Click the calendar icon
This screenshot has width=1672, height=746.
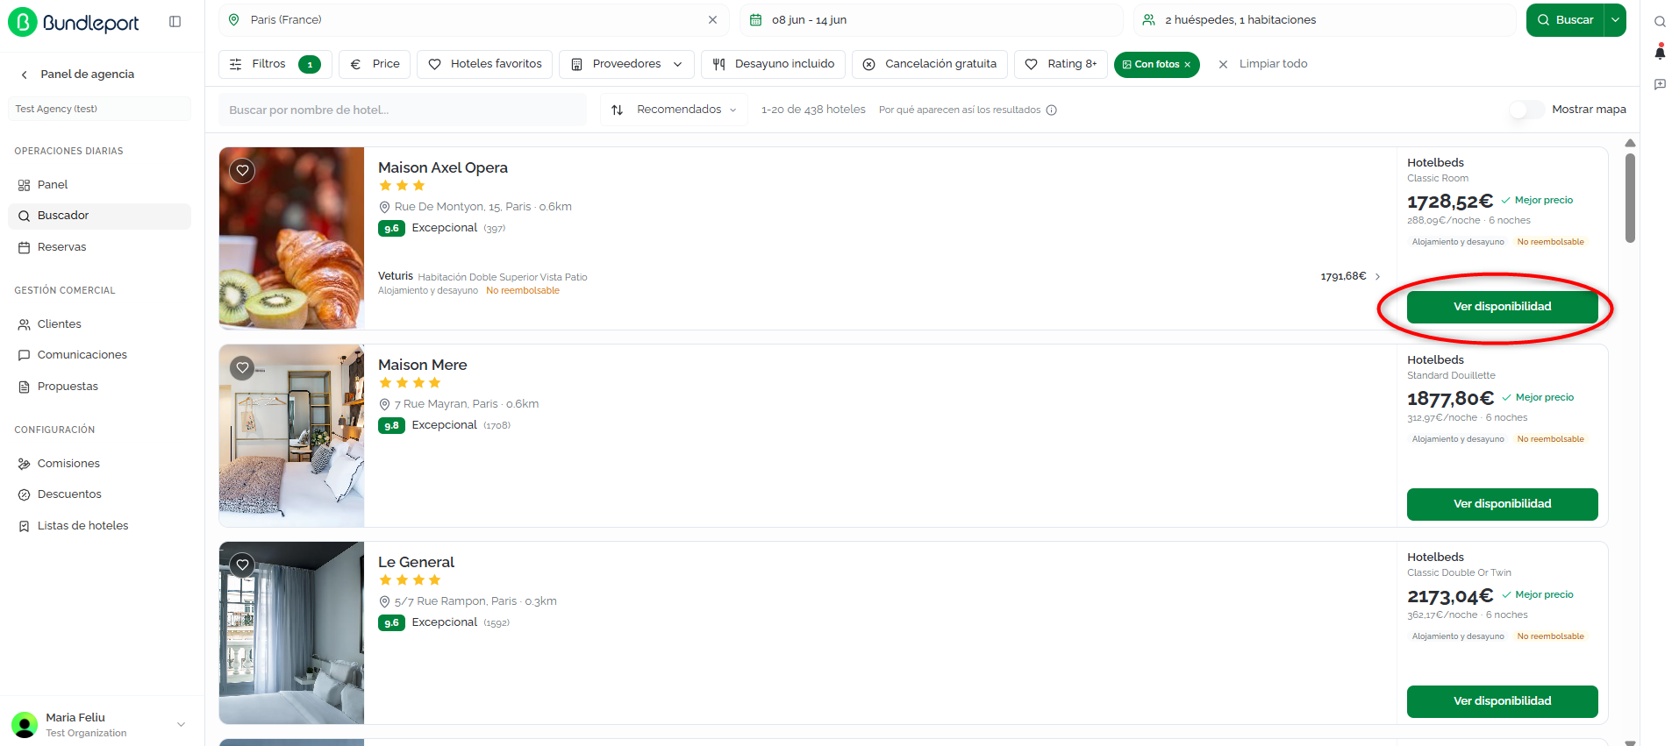[x=755, y=20]
